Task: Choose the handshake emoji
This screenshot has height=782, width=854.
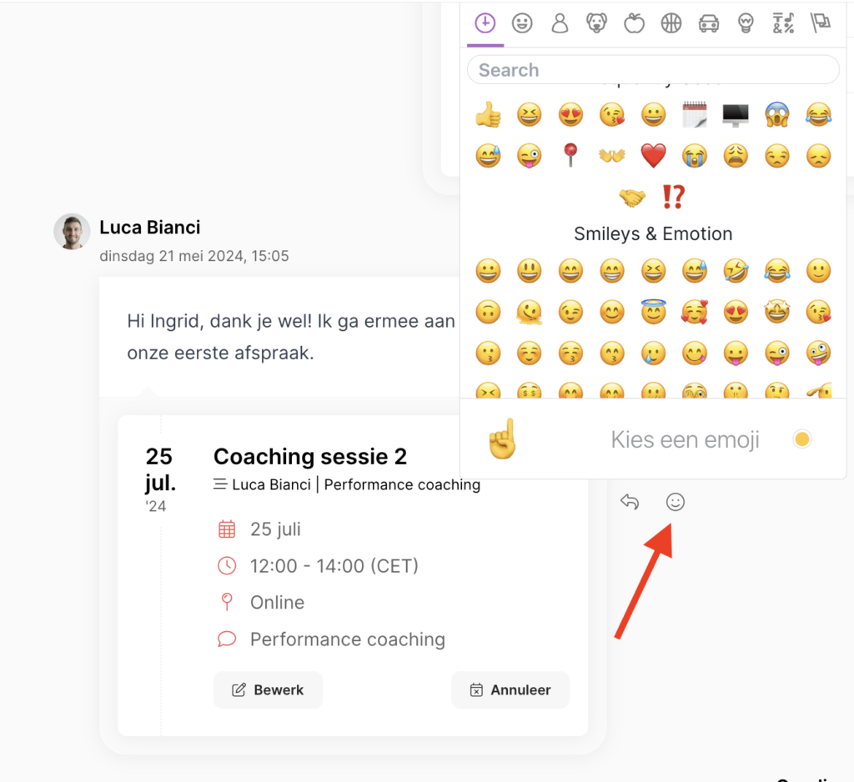Action: [632, 197]
